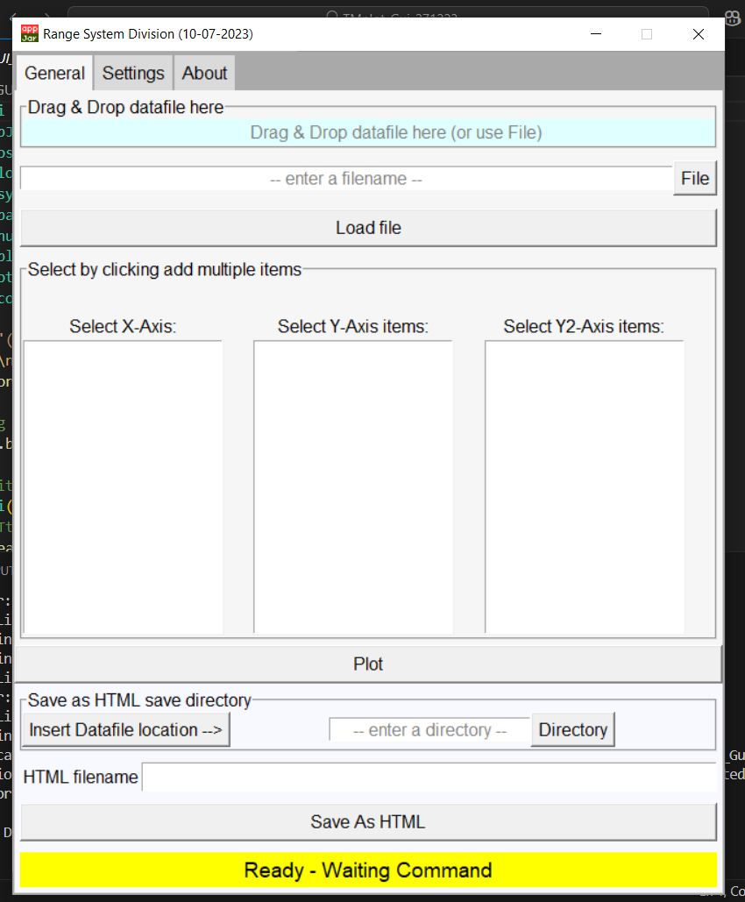This screenshot has width=745, height=902.
Task: Open the Directory chooser button
Action: pyautogui.click(x=572, y=729)
